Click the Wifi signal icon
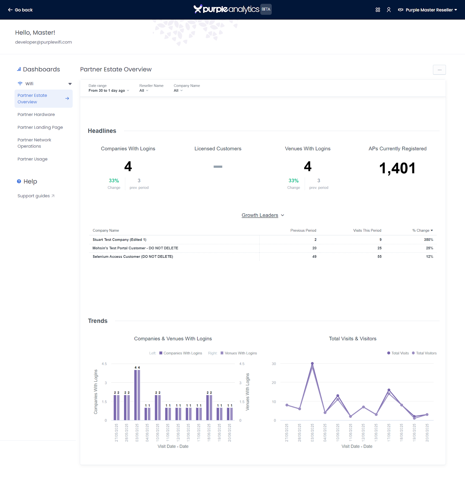Image resolution: width=465 pixels, height=489 pixels. coord(20,83)
